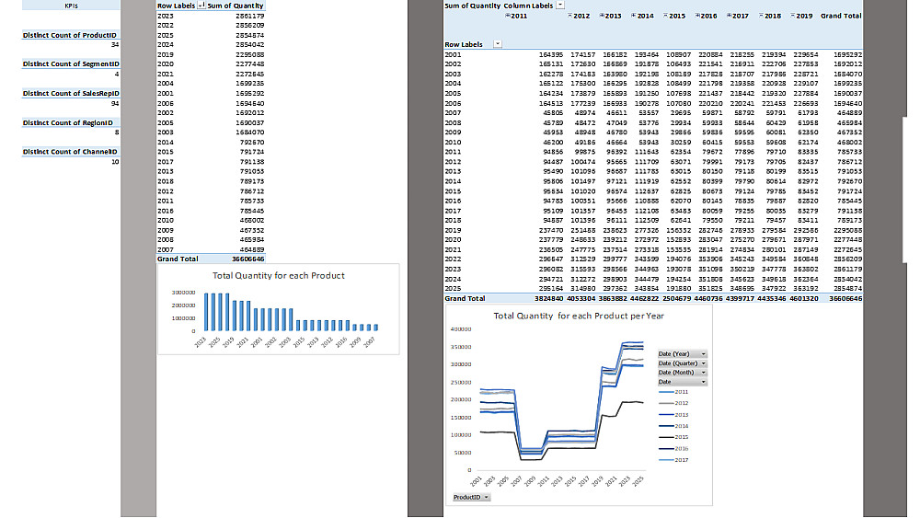Open the Column Labels filter dropdown

pos(560,6)
